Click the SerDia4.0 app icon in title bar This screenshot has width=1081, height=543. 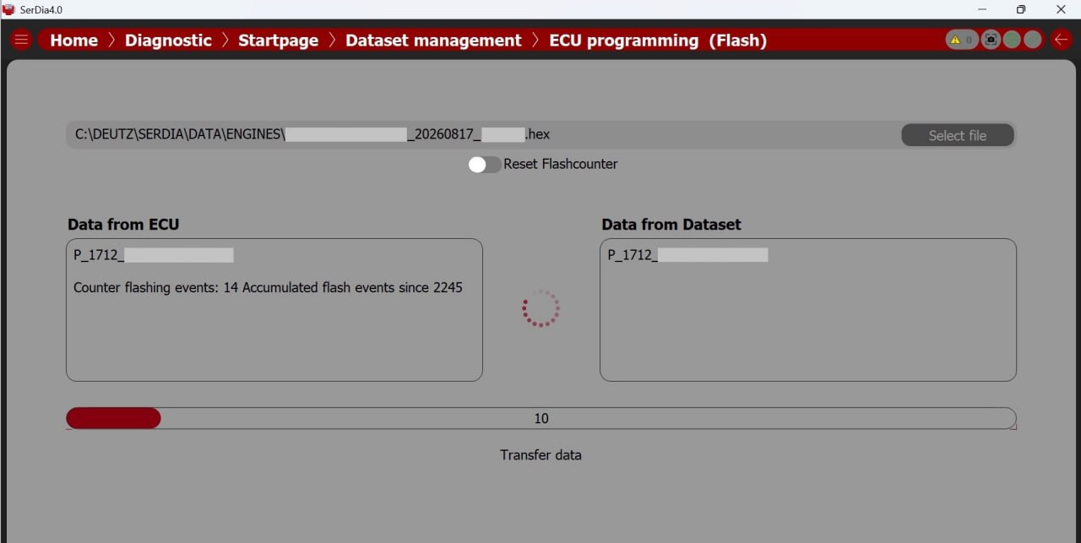click(x=9, y=9)
